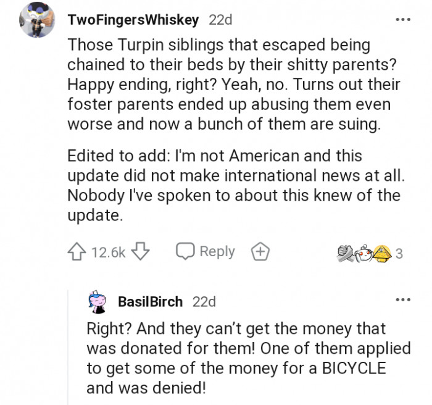Image resolution: width=432 pixels, height=405 pixels.
Task: Click the 22d timestamp on TwoFingersWhiskey's comment
Action: (x=220, y=20)
